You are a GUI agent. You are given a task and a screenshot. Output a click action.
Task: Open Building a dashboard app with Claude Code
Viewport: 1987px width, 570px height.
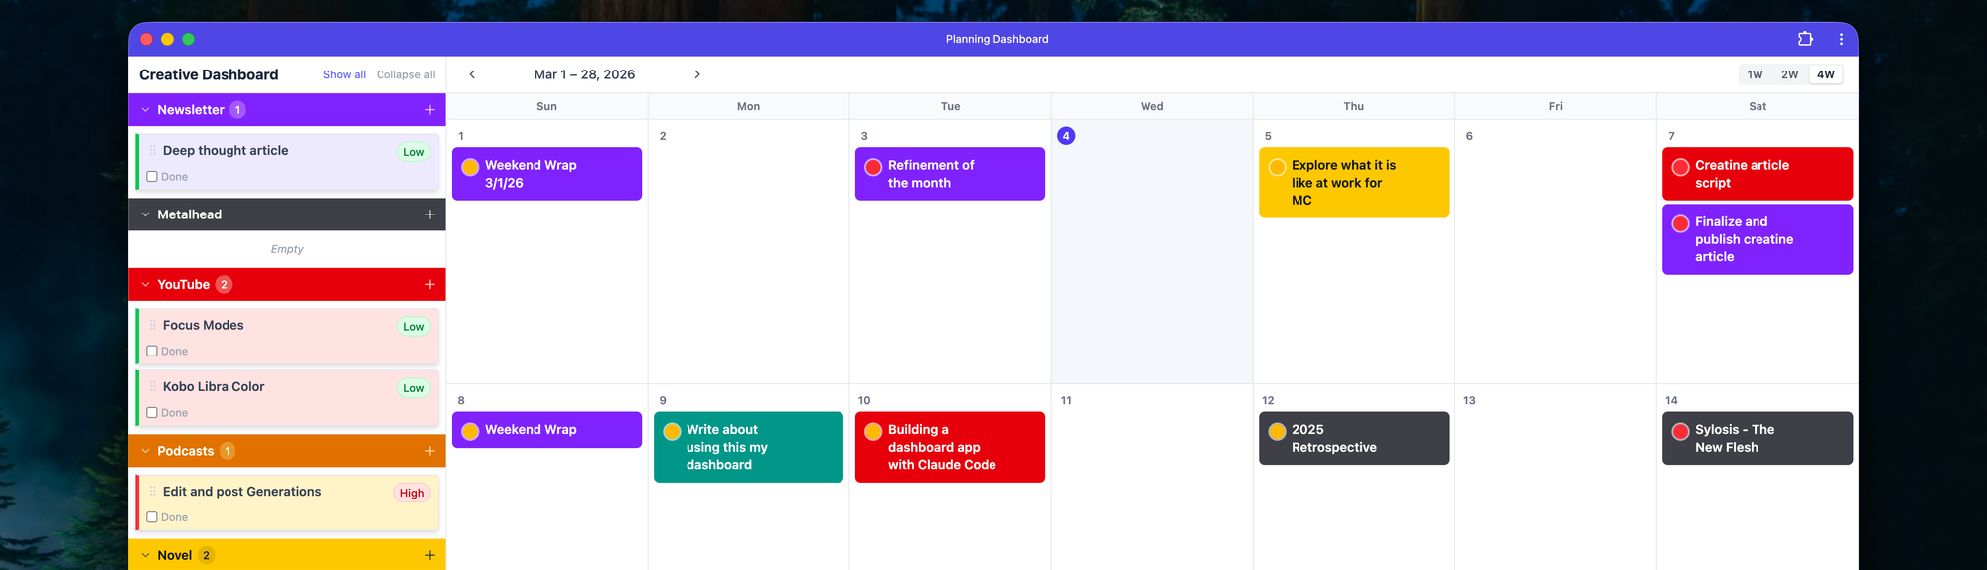[x=950, y=447]
